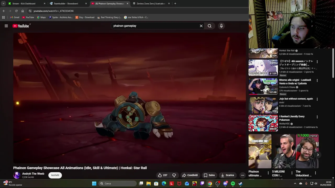Open the I Ranked Literally Every Pokemon thumbnail
This screenshot has width=335, height=188.
pyautogui.click(x=263, y=123)
